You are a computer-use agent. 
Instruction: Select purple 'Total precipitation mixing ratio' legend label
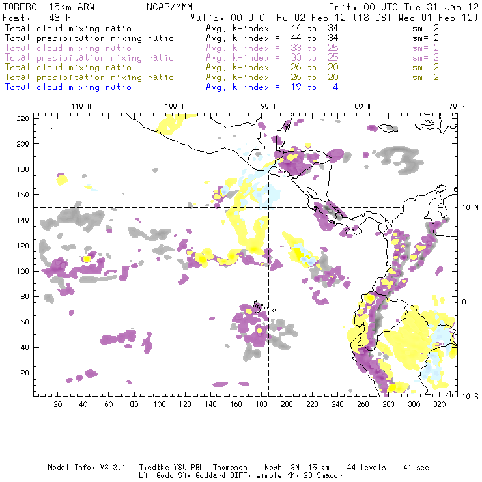[89, 58]
